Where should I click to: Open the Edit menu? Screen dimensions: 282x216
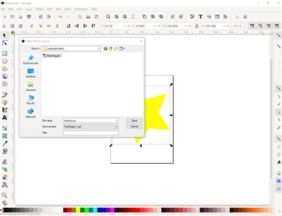(x=11, y=9)
